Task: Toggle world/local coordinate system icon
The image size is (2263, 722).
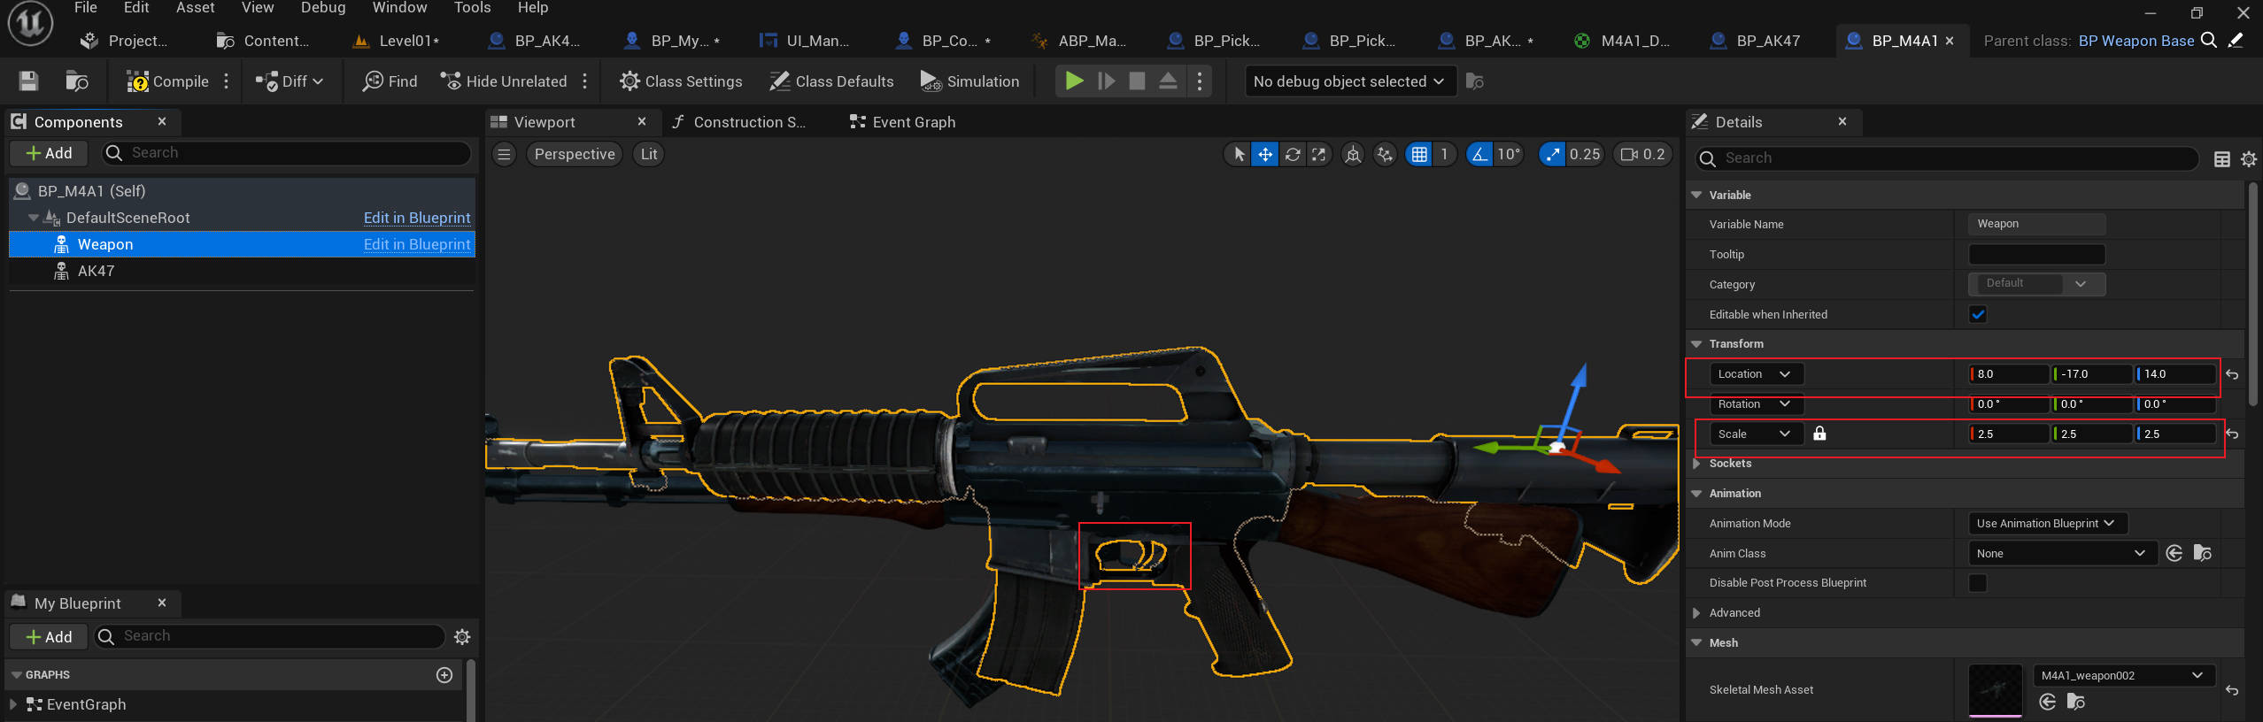Action: pyautogui.click(x=1353, y=154)
